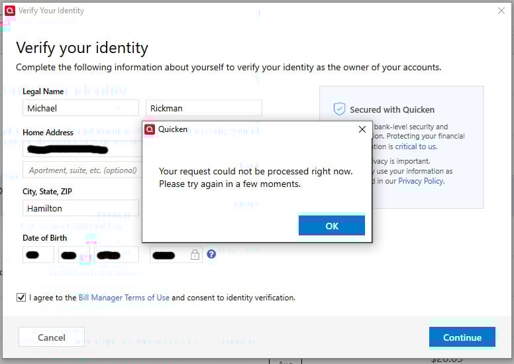Image resolution: width=514 pixels, height=364 pixels.
Task: Close the Quicken error message dialog
Action: [x=362, y=129]
